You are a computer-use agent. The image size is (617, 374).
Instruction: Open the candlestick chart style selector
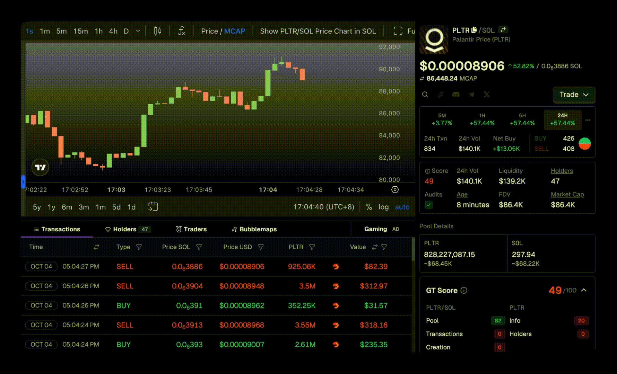(157, 31)
